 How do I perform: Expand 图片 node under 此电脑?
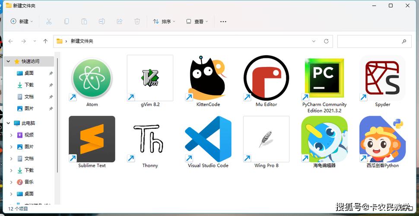11,147
